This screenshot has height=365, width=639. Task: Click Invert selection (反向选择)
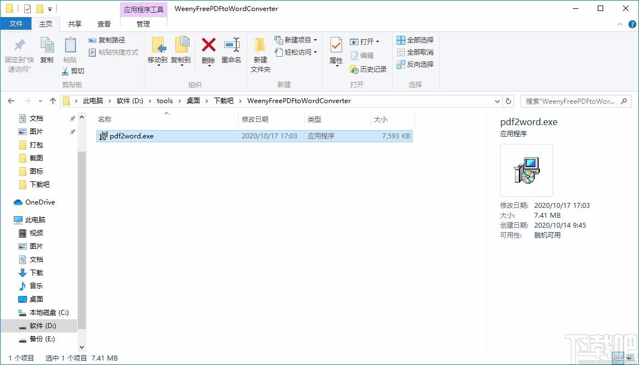(415, 64)
